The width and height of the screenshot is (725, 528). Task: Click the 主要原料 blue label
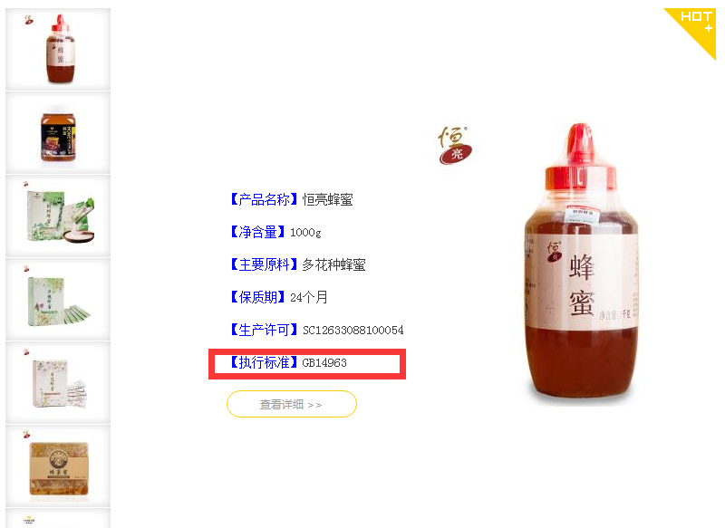coord(264,264)
